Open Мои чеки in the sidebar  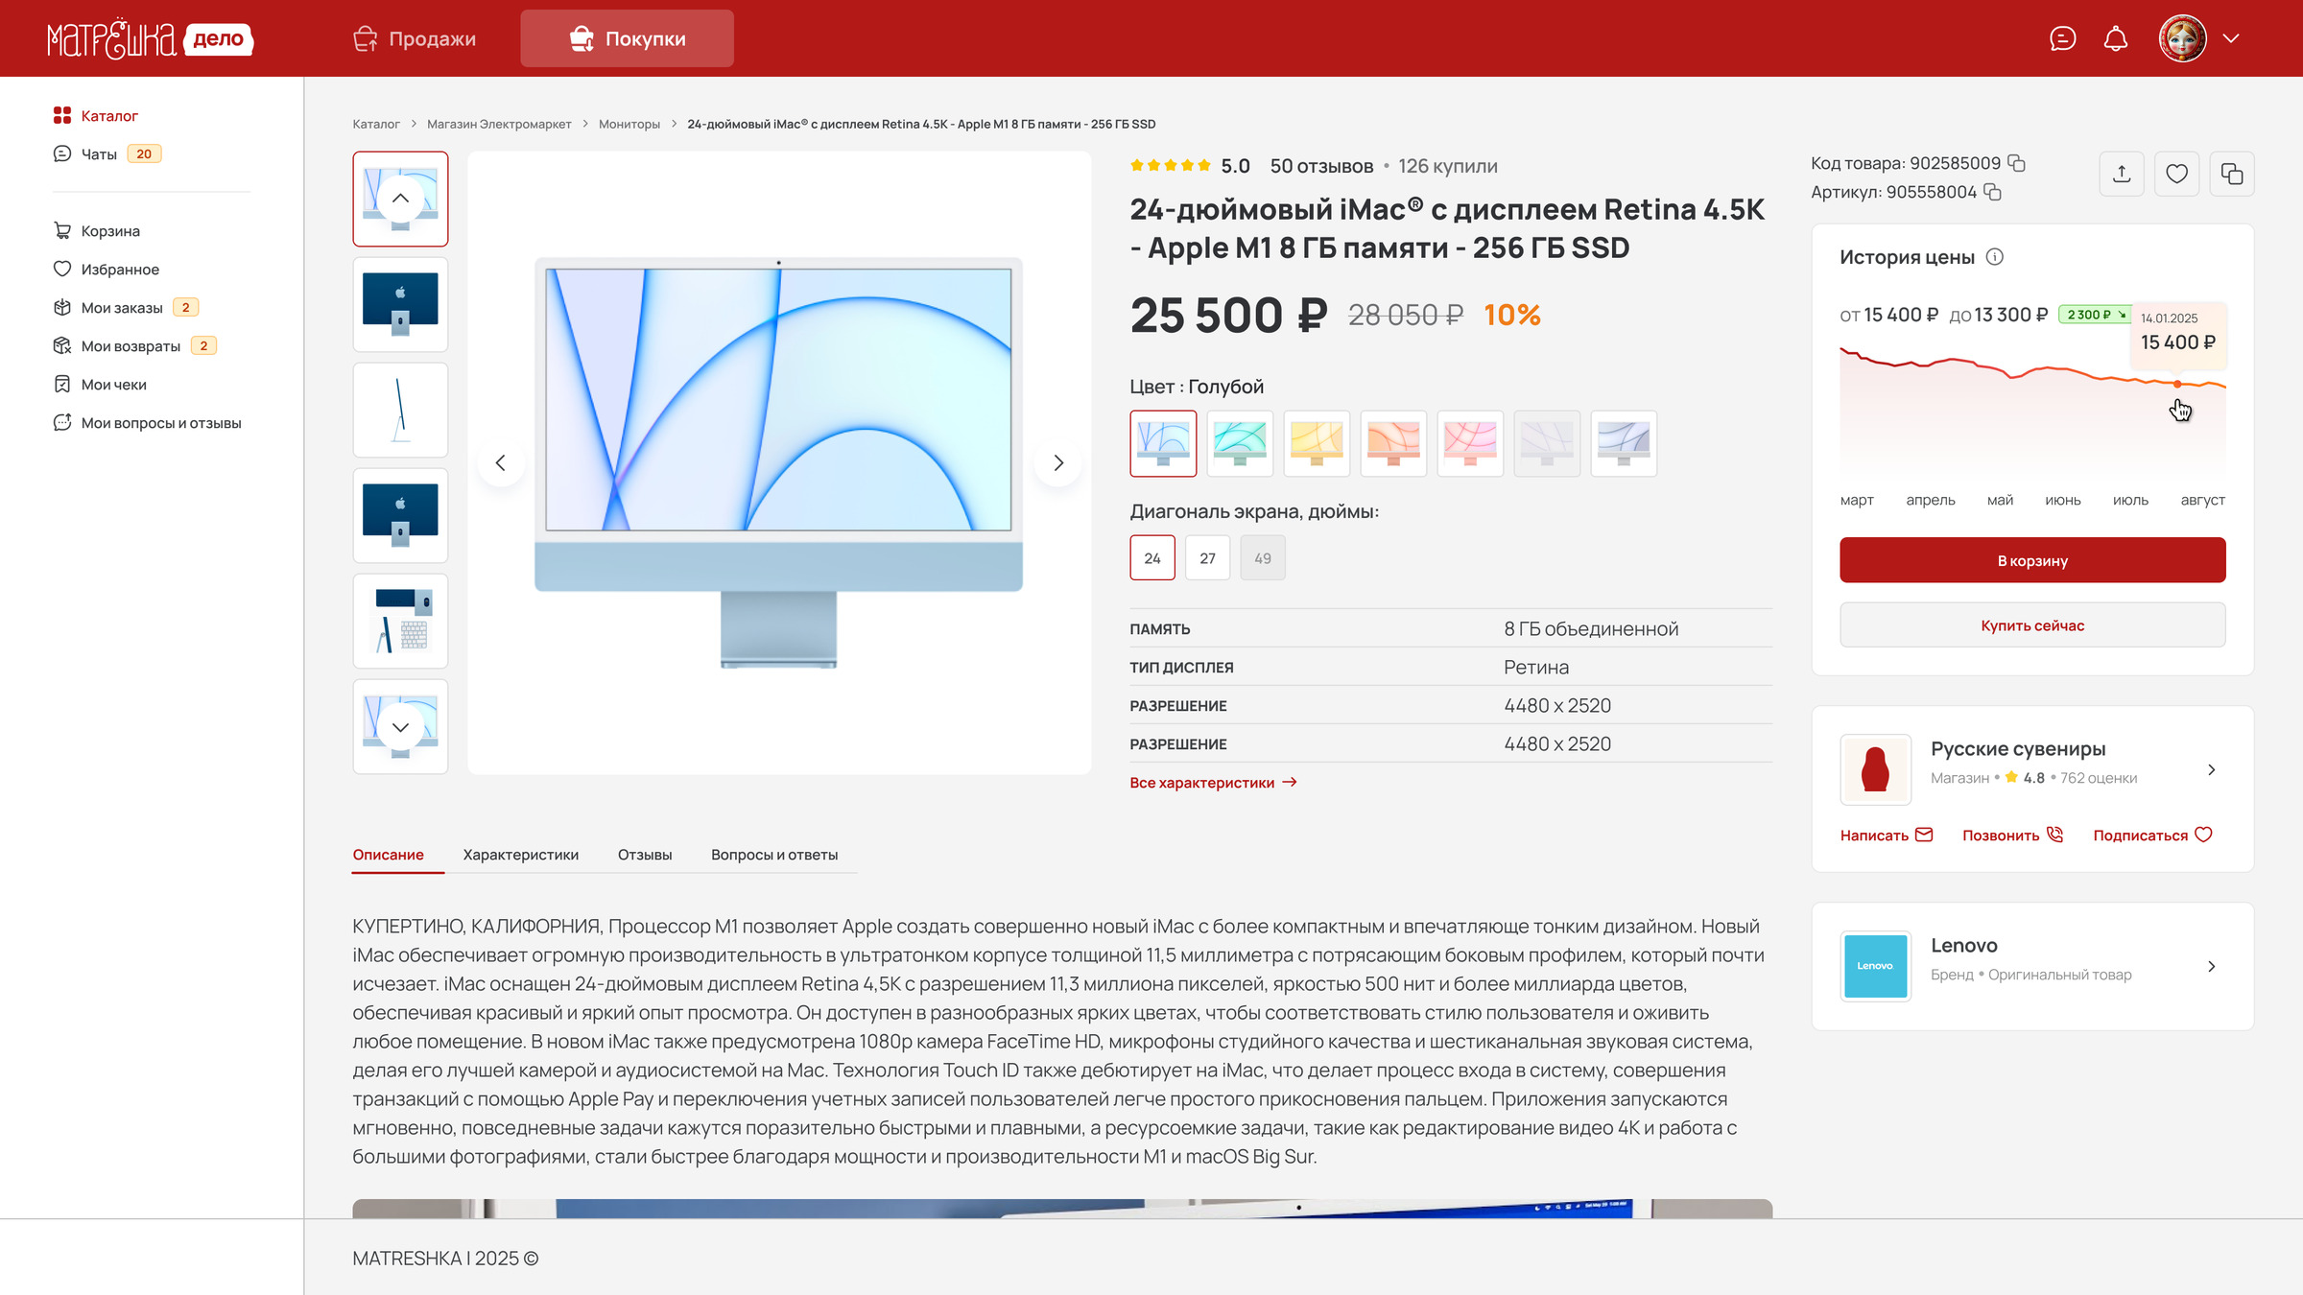point(100,384)
